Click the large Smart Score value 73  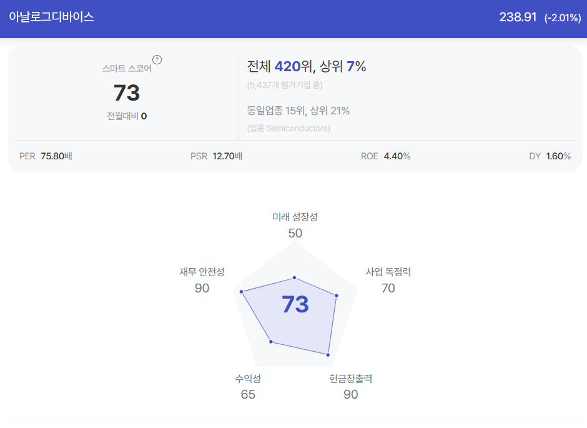tap(127, 93)
